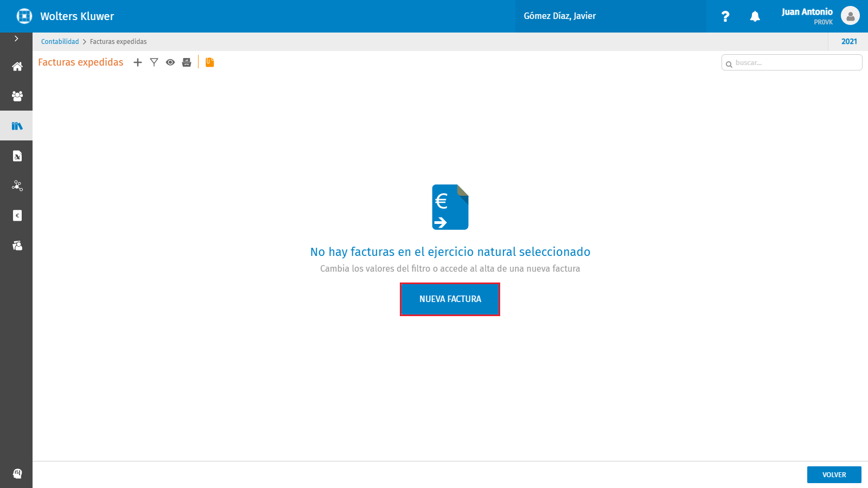This screenshot has height=488, width=868.
Task: Focus the buscar search field
Action: 792,63
